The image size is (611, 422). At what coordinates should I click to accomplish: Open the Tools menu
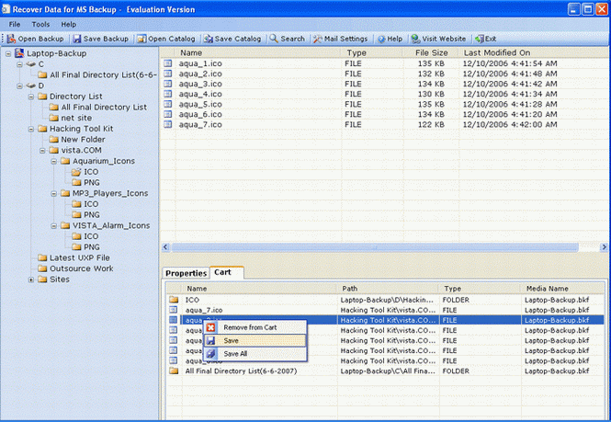pos(40,24)
